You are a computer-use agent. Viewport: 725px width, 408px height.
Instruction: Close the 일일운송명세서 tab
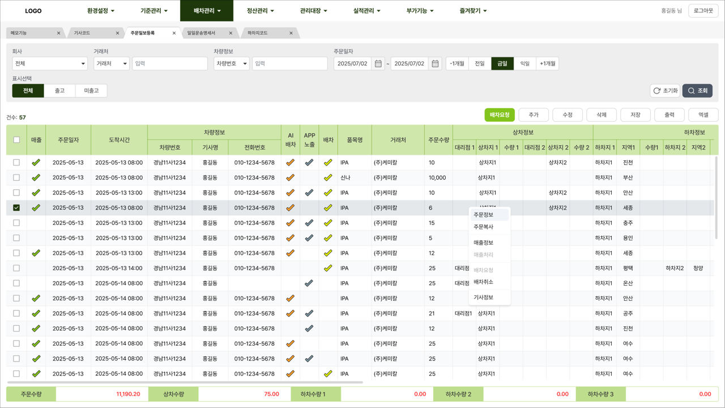tap(231, 33)
